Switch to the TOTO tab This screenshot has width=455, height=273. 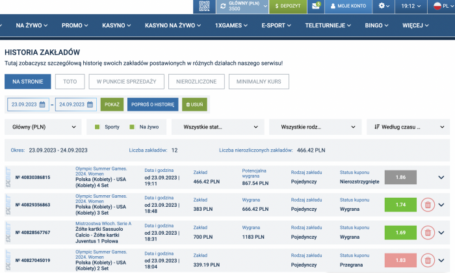[x=70, y=81]
